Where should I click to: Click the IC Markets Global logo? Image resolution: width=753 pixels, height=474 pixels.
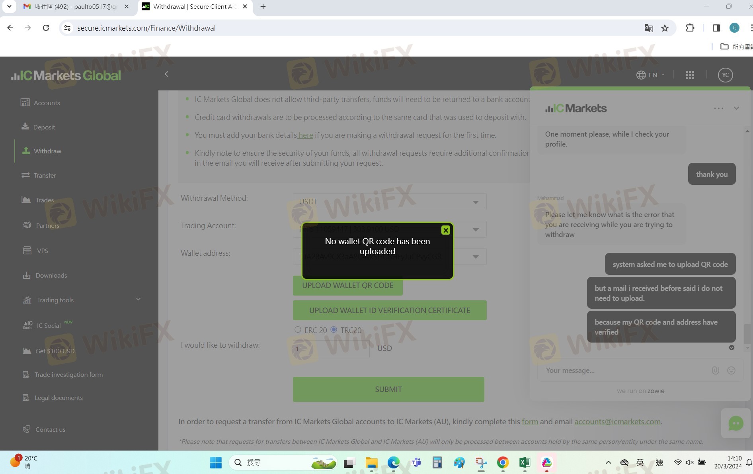(66, 75)
